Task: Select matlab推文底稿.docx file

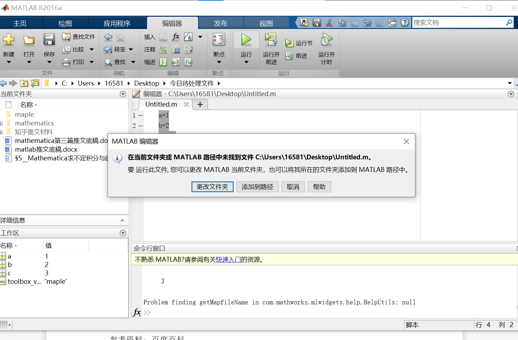Action: click(46, 150)
